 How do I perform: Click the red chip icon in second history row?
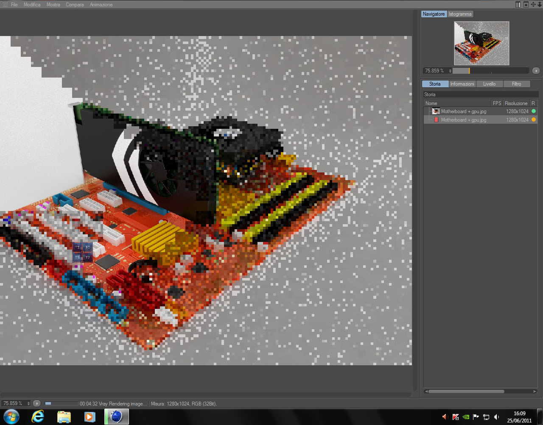[436, 120]
